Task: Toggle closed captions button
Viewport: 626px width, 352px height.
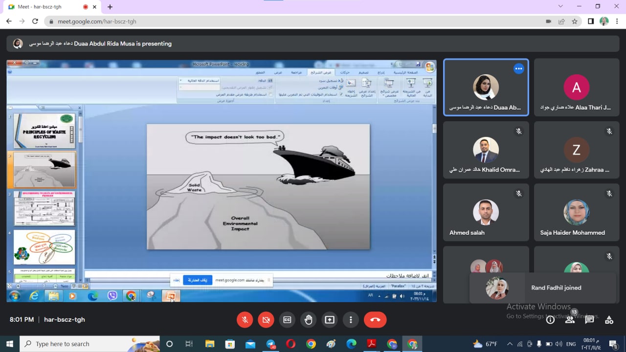Action: (x=287, y=320)
